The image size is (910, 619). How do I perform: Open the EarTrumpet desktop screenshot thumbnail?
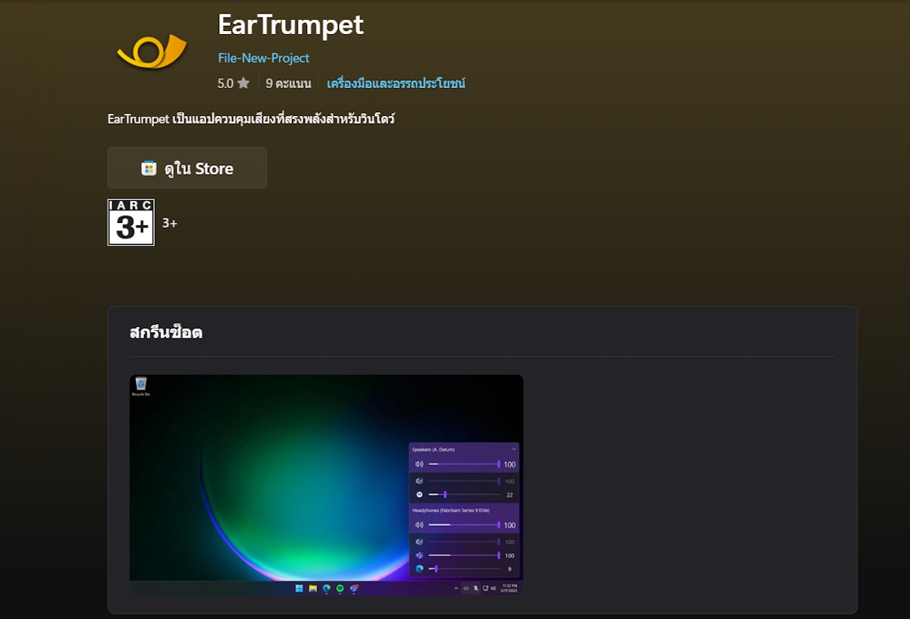pyautogui.click(x=326, y=485)
